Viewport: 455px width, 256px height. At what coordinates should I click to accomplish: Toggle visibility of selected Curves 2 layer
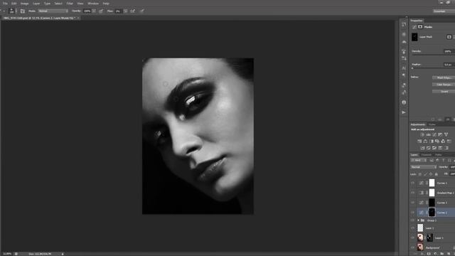[413, 213]
